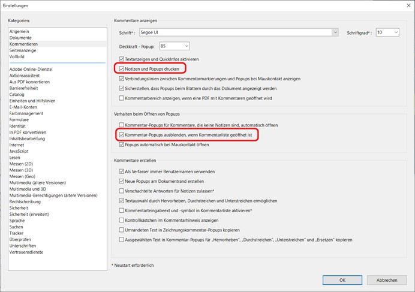Toggle Als Verfasser immer Benutzernamen verwenden

coord(122,171)
